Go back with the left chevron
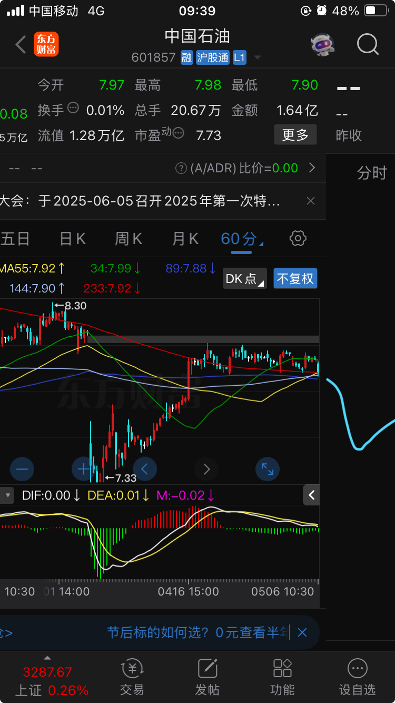Screen dimensions: 395x703 click(x=21, y=45)
